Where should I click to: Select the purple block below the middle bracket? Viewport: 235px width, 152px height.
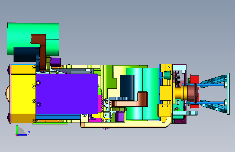[120, 117]
